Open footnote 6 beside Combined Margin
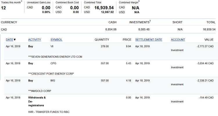Image resolution: width=218 pixels, height=116 pixels. click(x=139, y=1)
